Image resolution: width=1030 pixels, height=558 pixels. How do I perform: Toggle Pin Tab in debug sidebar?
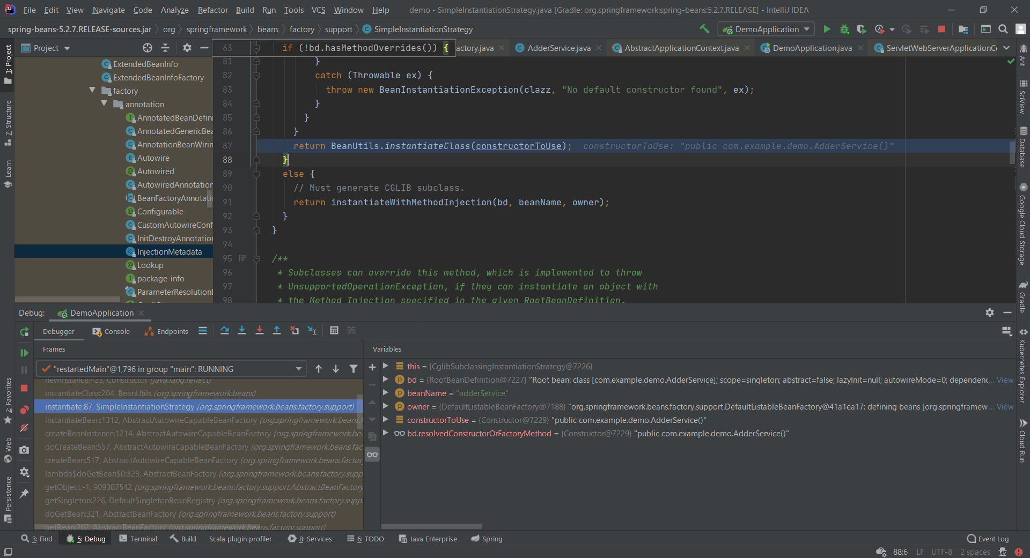pos(24,494)
